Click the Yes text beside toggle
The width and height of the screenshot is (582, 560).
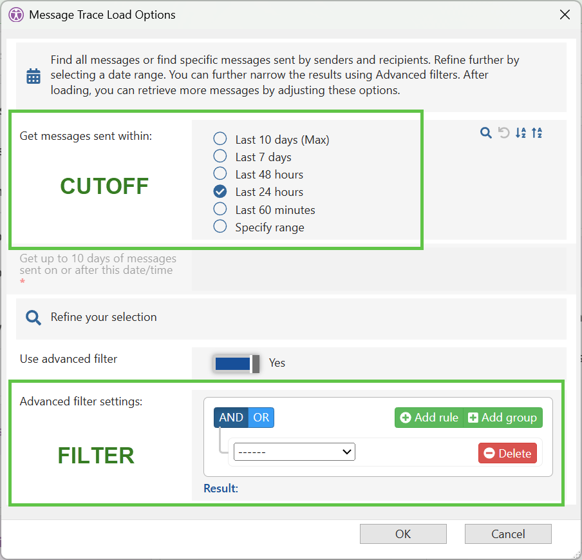pos(277,363)
